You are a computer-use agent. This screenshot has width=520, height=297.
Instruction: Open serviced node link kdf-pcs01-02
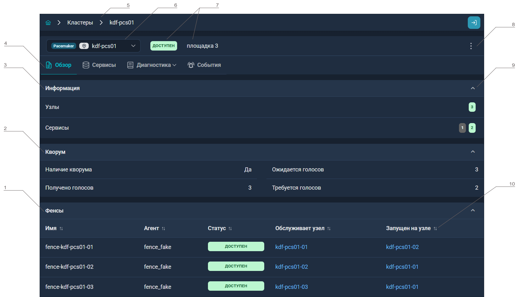(x=292, y=267)
